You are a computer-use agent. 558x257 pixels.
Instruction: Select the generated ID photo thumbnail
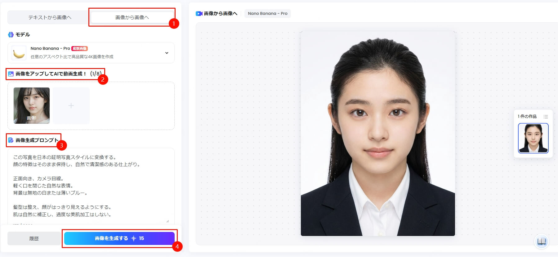coord(533,138)
